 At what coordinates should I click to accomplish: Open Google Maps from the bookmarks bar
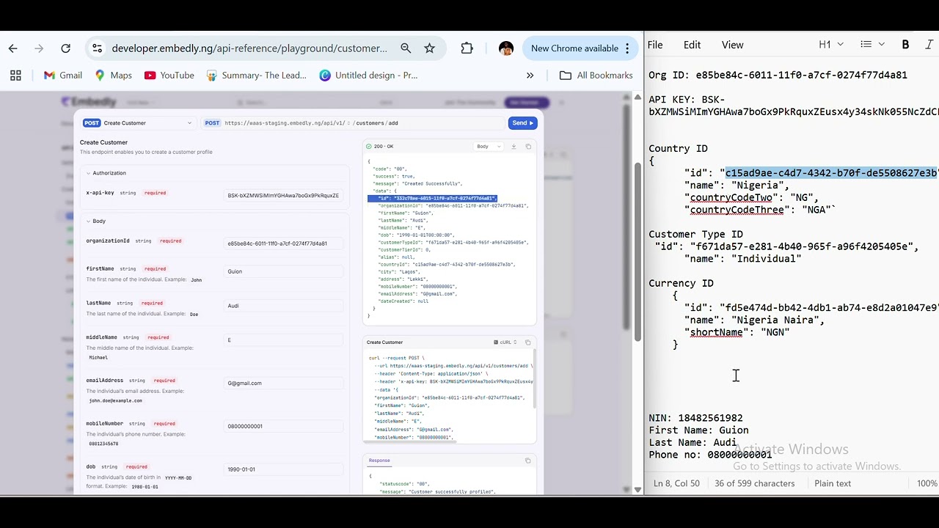click(112, 75)
